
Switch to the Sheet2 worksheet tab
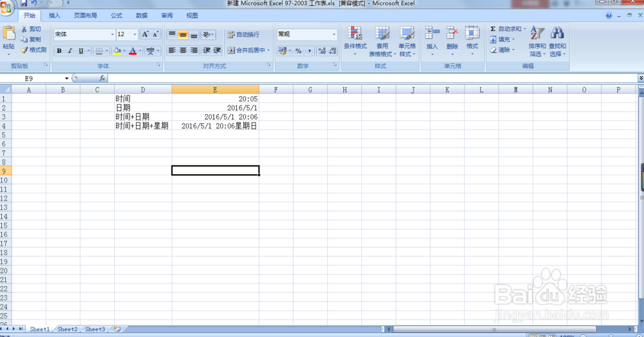pyautogui.click(x=68, y=329)
